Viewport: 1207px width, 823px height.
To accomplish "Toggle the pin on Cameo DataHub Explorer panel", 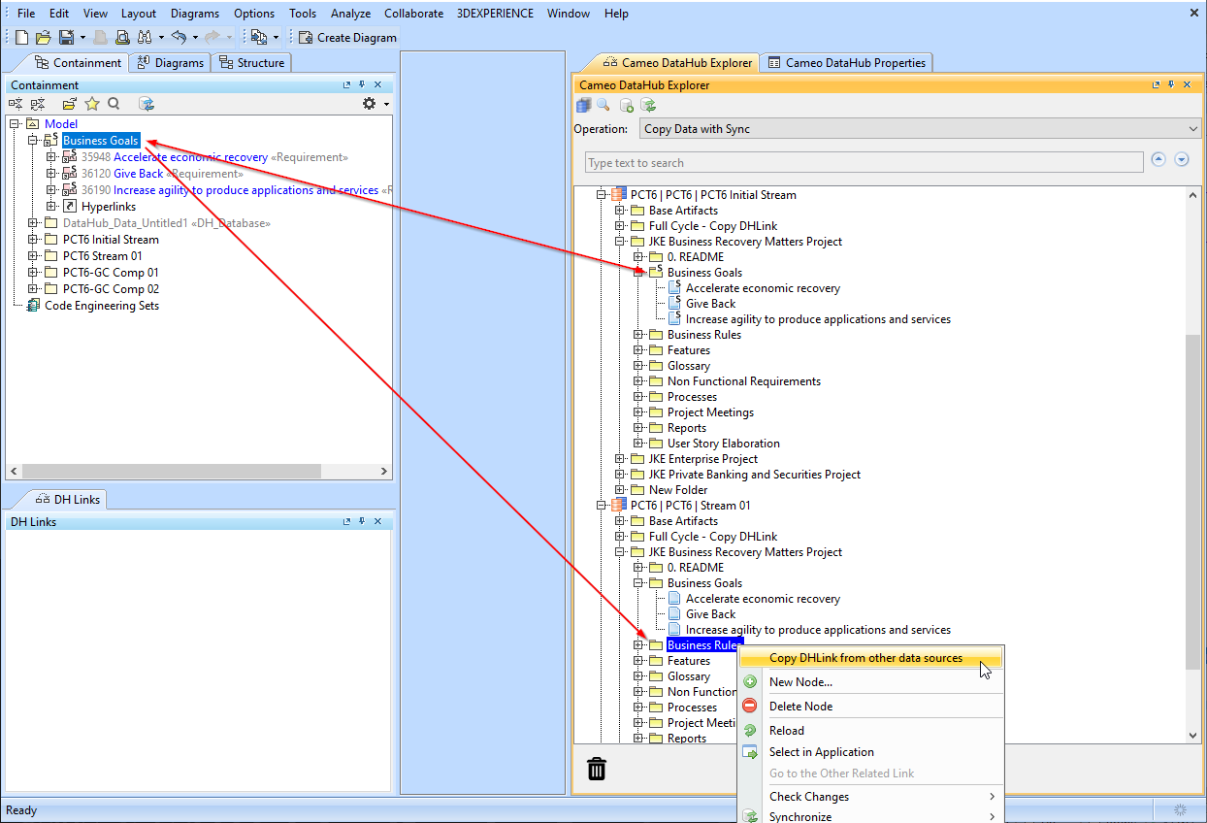I will click(x=1170, y=85).
